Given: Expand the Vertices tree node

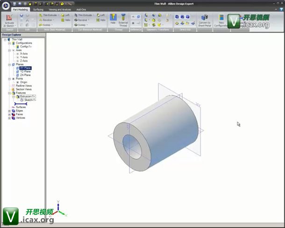Looking at the screenshot, I should pos(9,118).
